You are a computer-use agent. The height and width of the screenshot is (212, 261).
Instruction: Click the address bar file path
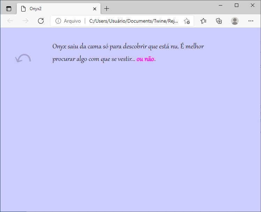point(134,21)
